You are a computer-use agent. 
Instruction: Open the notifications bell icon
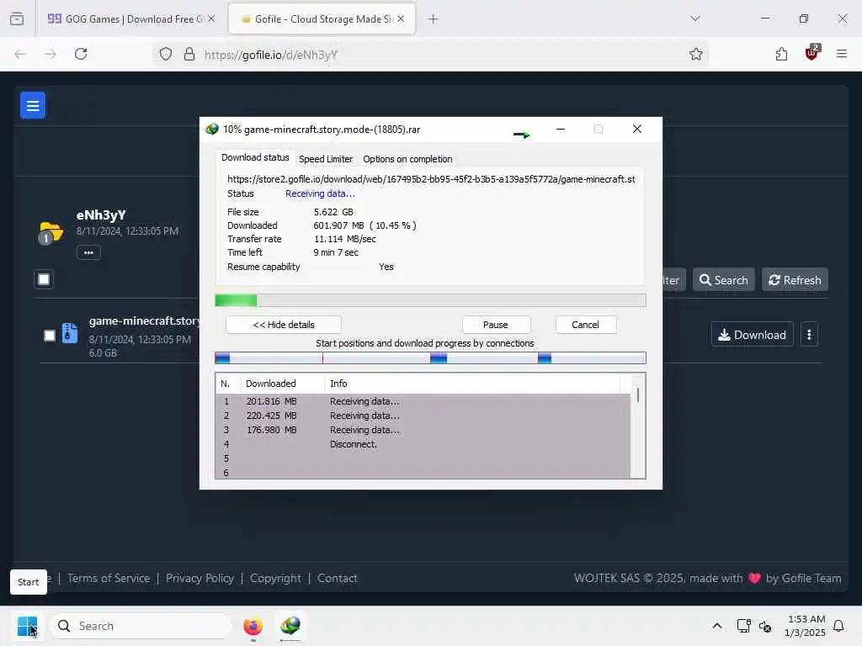click(x=838, y=626)
